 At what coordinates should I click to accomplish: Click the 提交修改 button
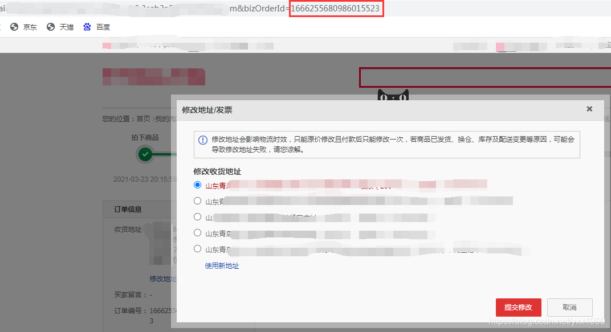[518, 307]
